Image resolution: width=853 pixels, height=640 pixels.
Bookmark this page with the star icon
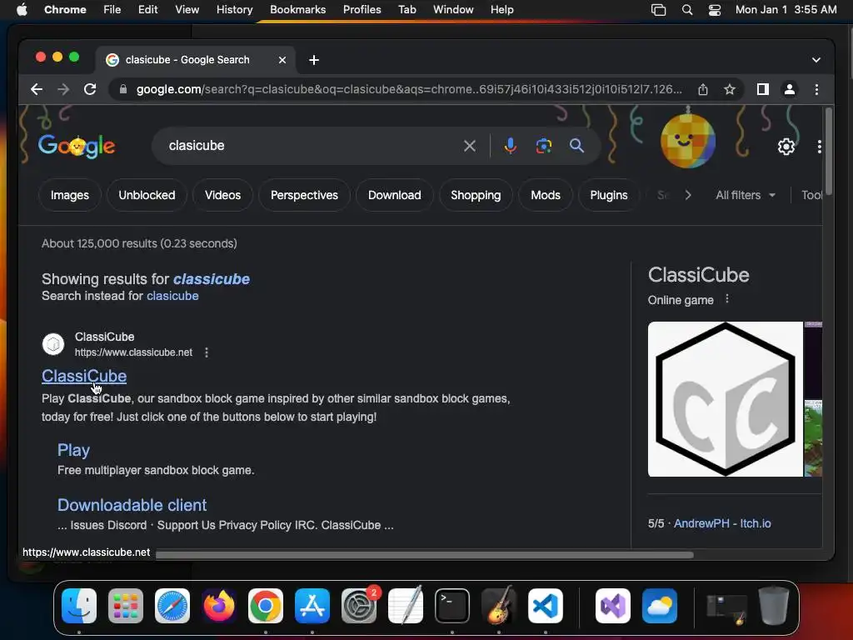730,89
